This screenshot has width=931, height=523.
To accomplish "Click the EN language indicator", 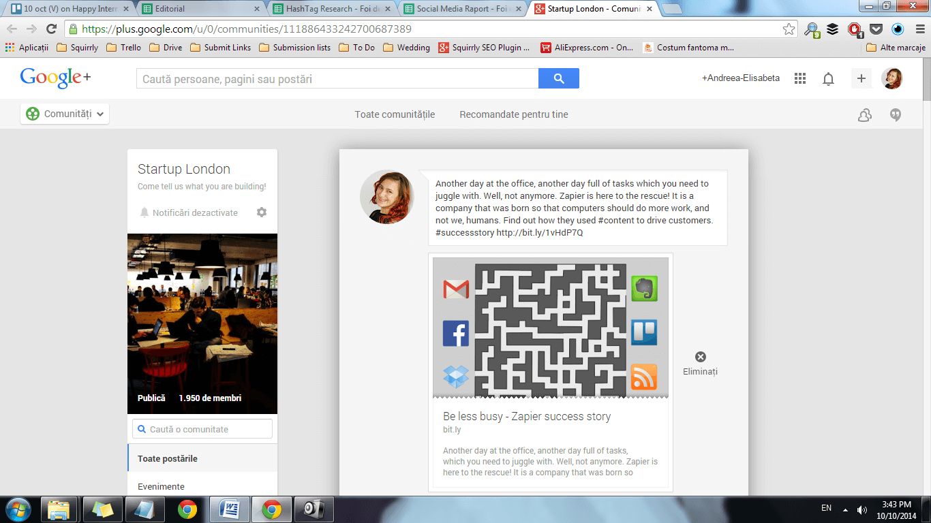I will pos(826,508).
